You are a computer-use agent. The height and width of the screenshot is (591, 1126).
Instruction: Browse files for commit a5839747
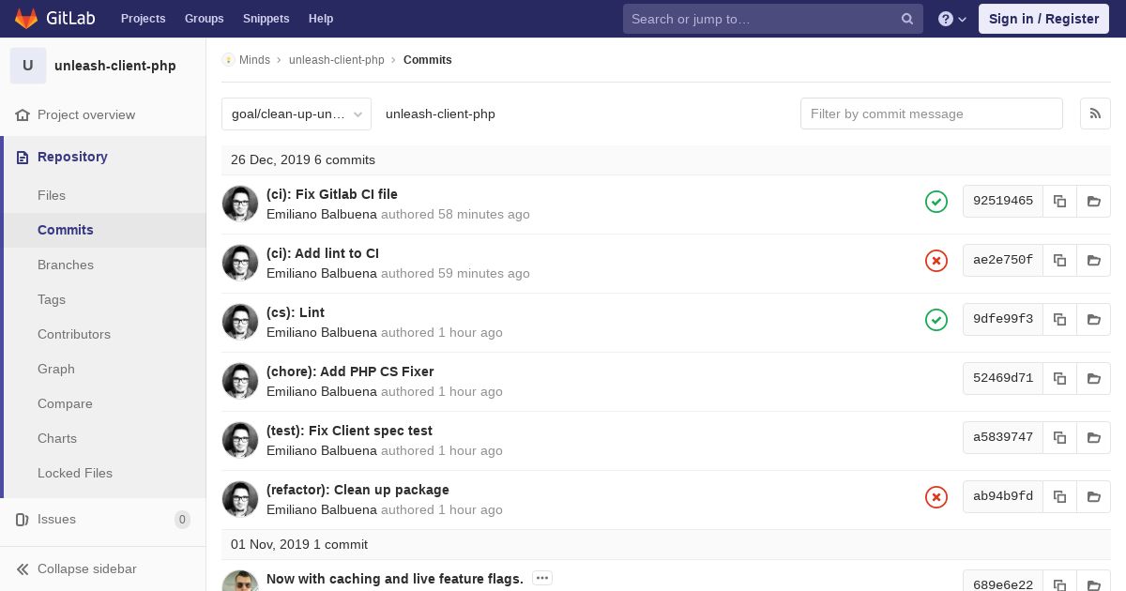tap(1094, 437)
